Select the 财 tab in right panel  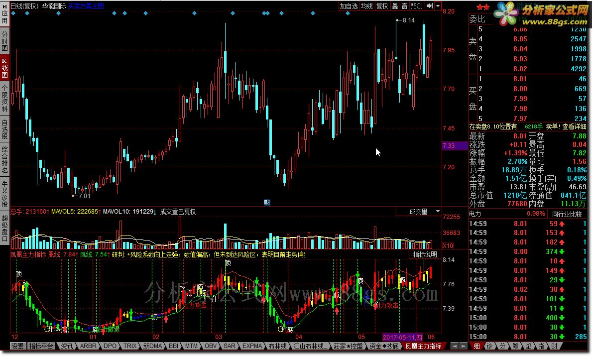click(554, 346)
